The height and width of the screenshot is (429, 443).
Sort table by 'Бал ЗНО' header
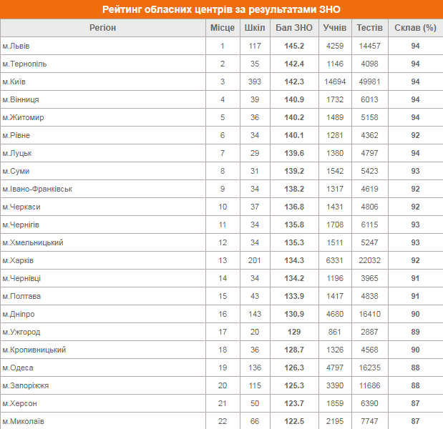(x=294, y=28)
